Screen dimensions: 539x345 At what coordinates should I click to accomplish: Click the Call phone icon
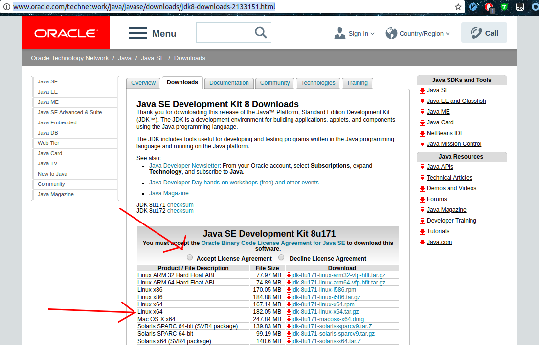coord(476,33)
